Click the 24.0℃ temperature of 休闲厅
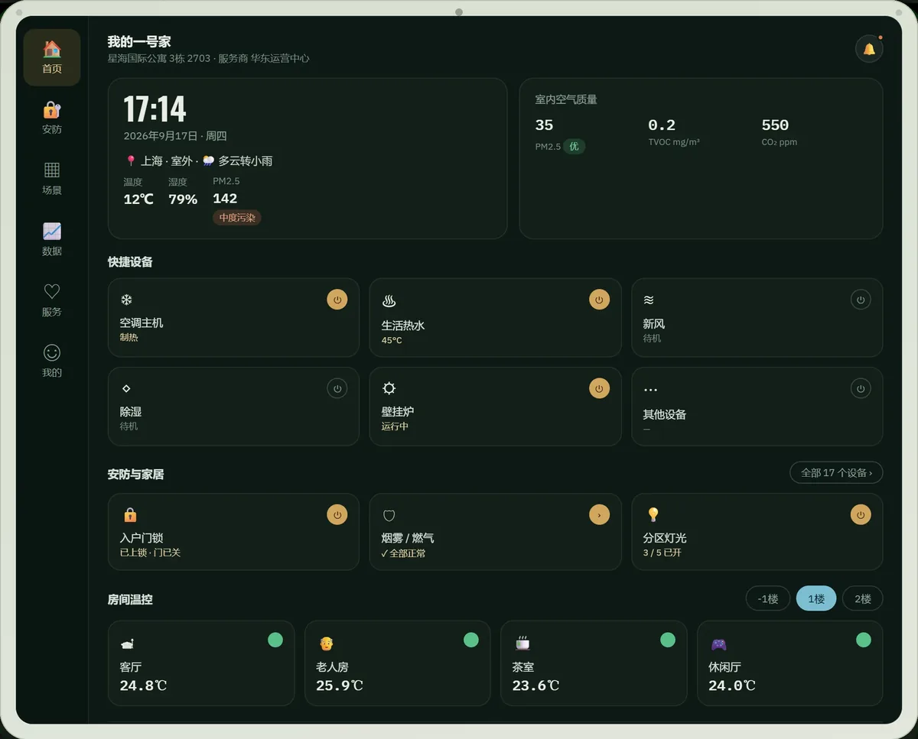 [x=732, y=686]
